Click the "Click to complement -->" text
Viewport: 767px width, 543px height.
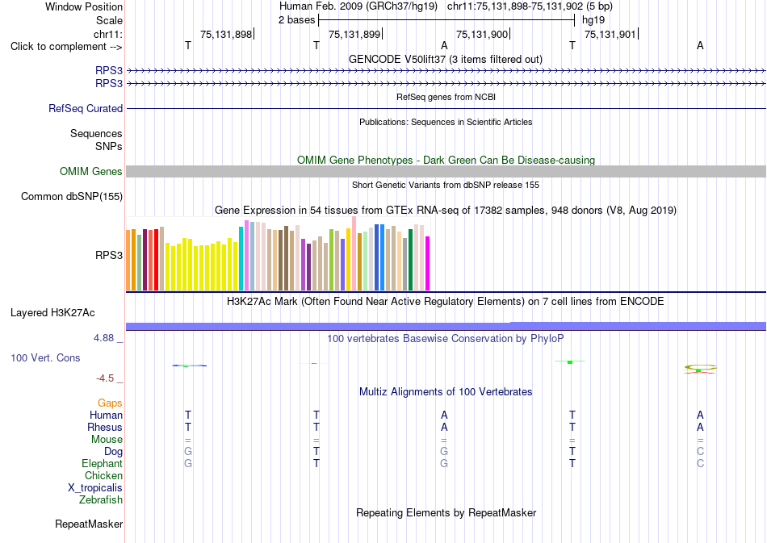(66, 47)
